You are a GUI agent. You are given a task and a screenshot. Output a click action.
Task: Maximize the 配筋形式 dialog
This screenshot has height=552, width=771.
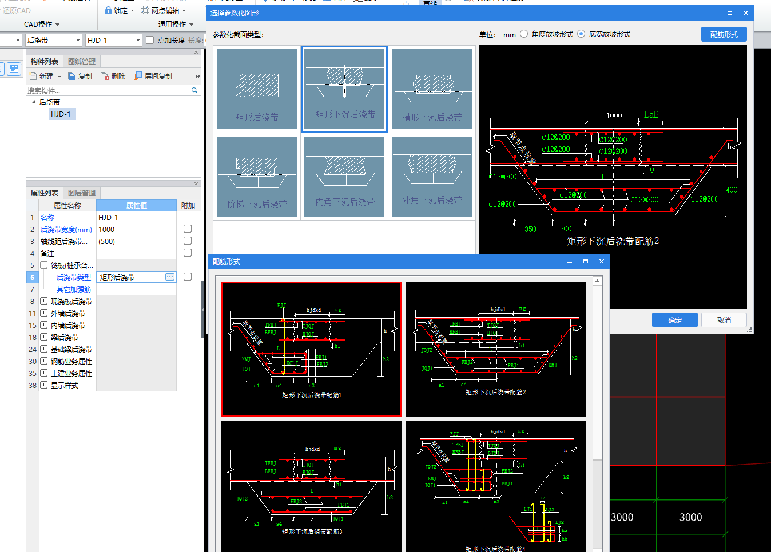point(586,261)
